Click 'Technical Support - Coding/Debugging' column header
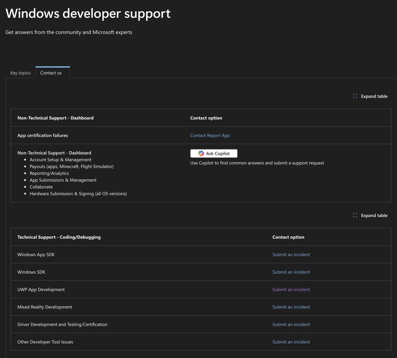This screenshot has width=397, height=358. (x=59, y=237)
